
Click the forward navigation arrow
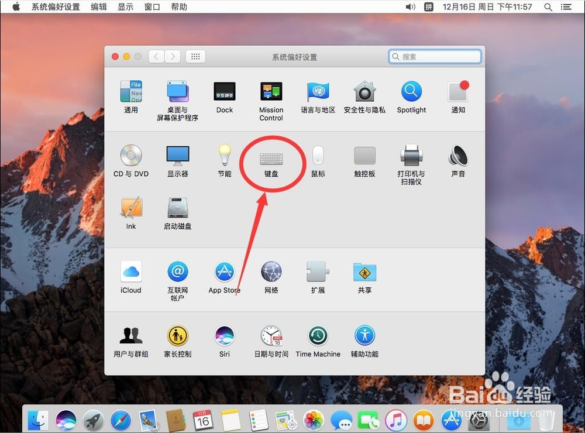(173, 57)
